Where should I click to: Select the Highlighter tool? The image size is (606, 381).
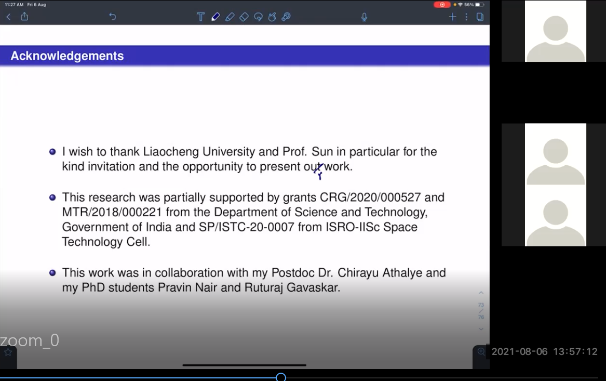pyautogui.click(x=230, y=17)
